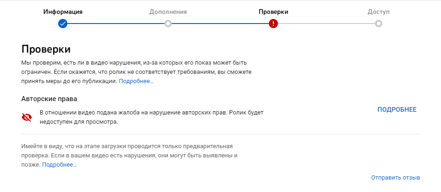Follow the Подробнее link after 'и позже'
The height and width of the screenshot is (192, 441).
point(60,164)
